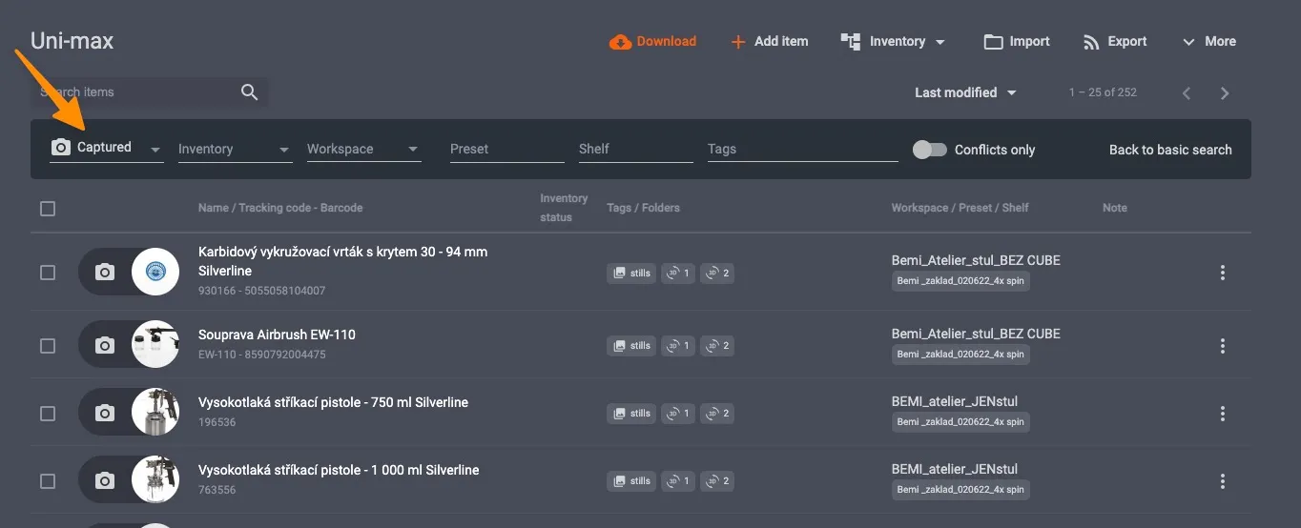This screenshot has height=528, width=1301.
Task: Open the Captured status dropdown
Action: pos(107,148)
